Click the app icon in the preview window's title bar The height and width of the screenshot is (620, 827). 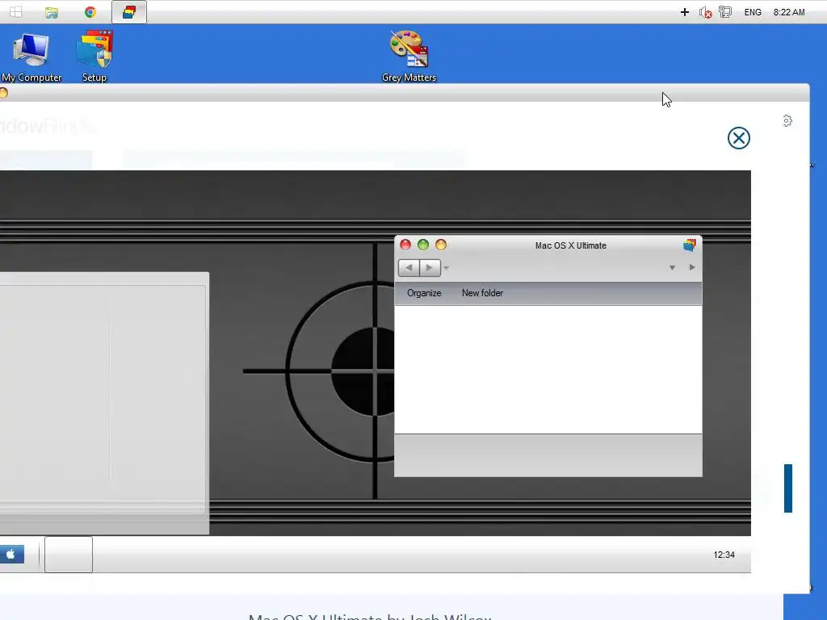pyautogui.click(x=690, y=245)
